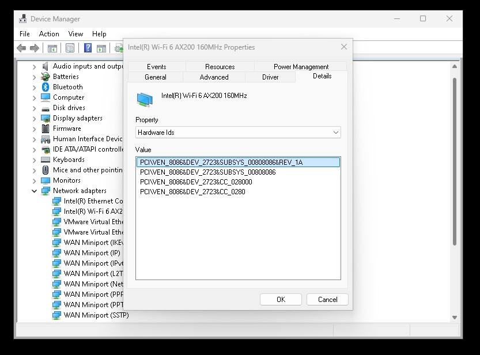The height and width of the screenshot is (355, 480).
Task: Click the action pane toolbar icon
Action: pos(101,48)
